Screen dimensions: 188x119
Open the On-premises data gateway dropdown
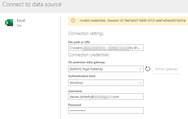106,69
